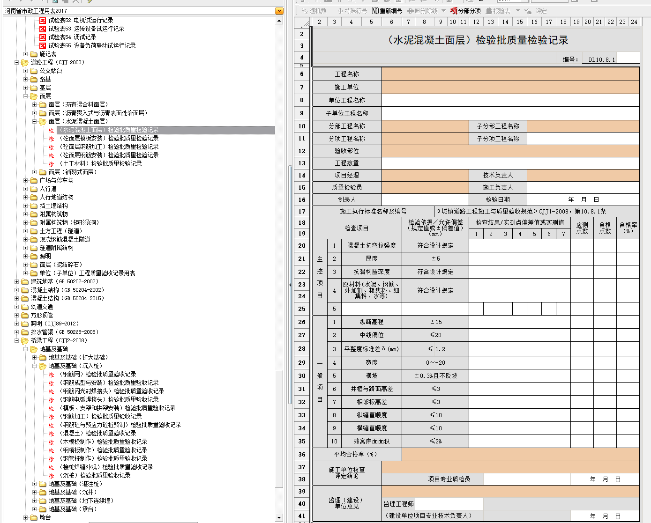Screen dimensions: 651x523
Task: Click the 检 icon of 水泥混凝土面层 检验批质量检验记录
Action: (52, 130)
